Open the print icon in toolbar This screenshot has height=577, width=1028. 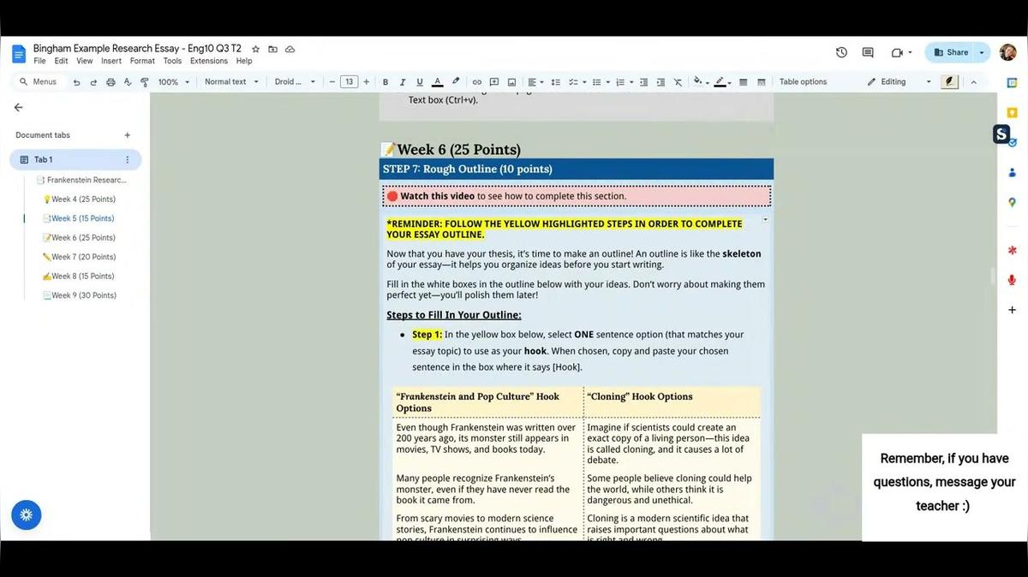point(111,81)
